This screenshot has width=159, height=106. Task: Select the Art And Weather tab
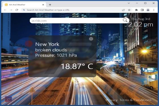pyautogui.click(x=24, y=5)
